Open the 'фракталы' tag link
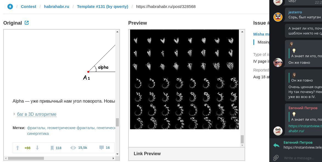This screenshot has width=322, height=162. (x=36, y=128)
